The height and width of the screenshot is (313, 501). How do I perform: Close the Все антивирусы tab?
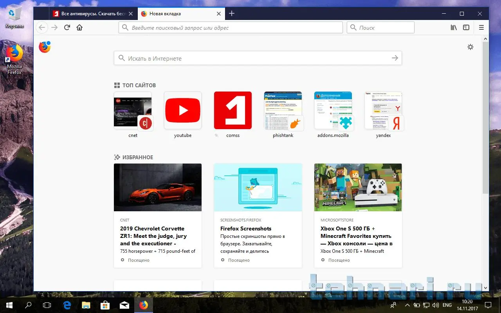click(x=131, y=14)
